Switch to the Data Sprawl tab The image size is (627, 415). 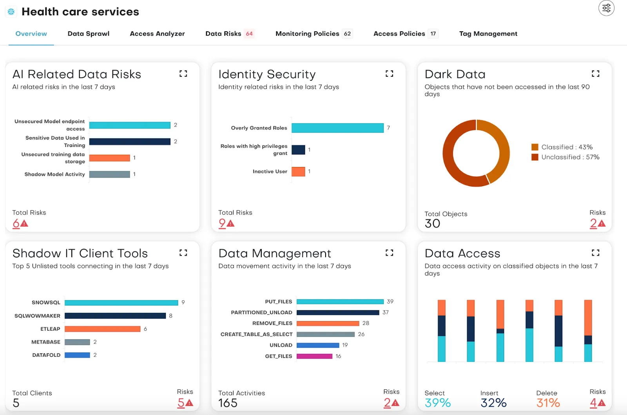(x=88, y=34)
